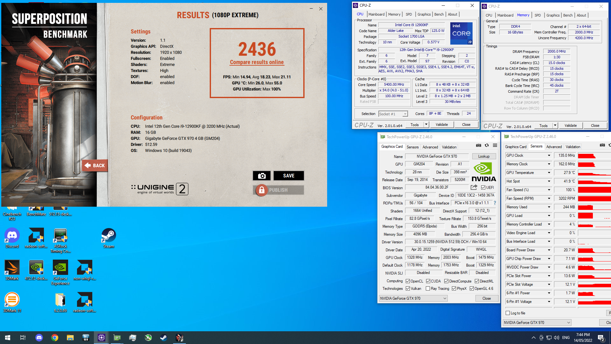611x344 pixels.
Task: Click the BACK button in Superposition
Action: (x=95, y=166)
